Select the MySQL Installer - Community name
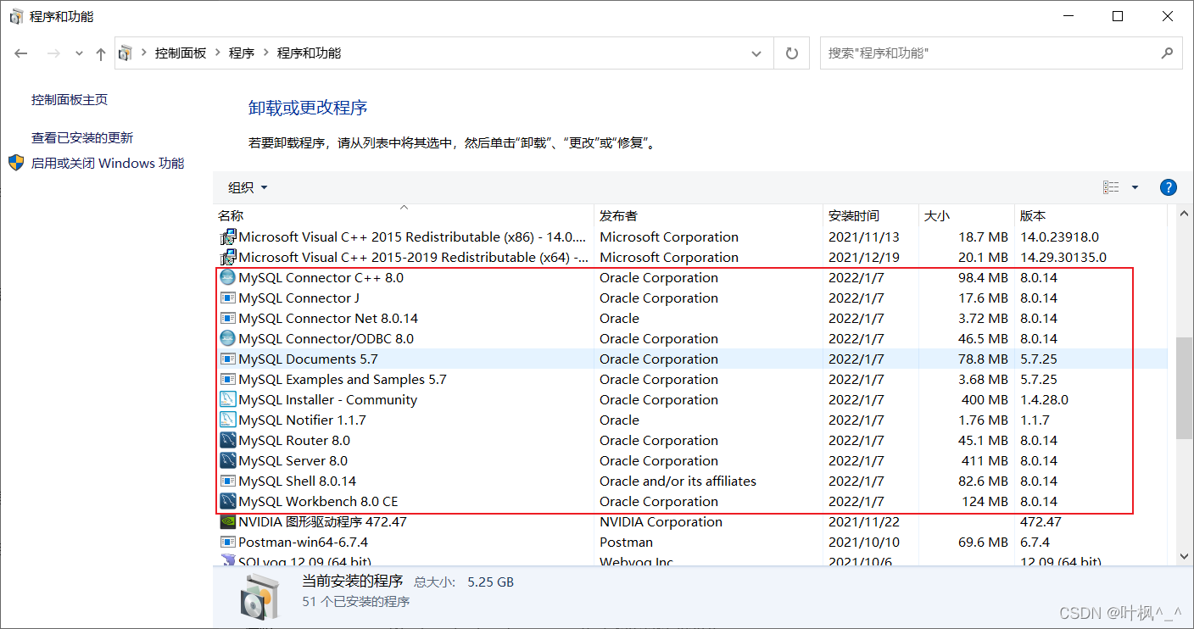Viewport: 1194px width, 629px height. tap(328, 400)
